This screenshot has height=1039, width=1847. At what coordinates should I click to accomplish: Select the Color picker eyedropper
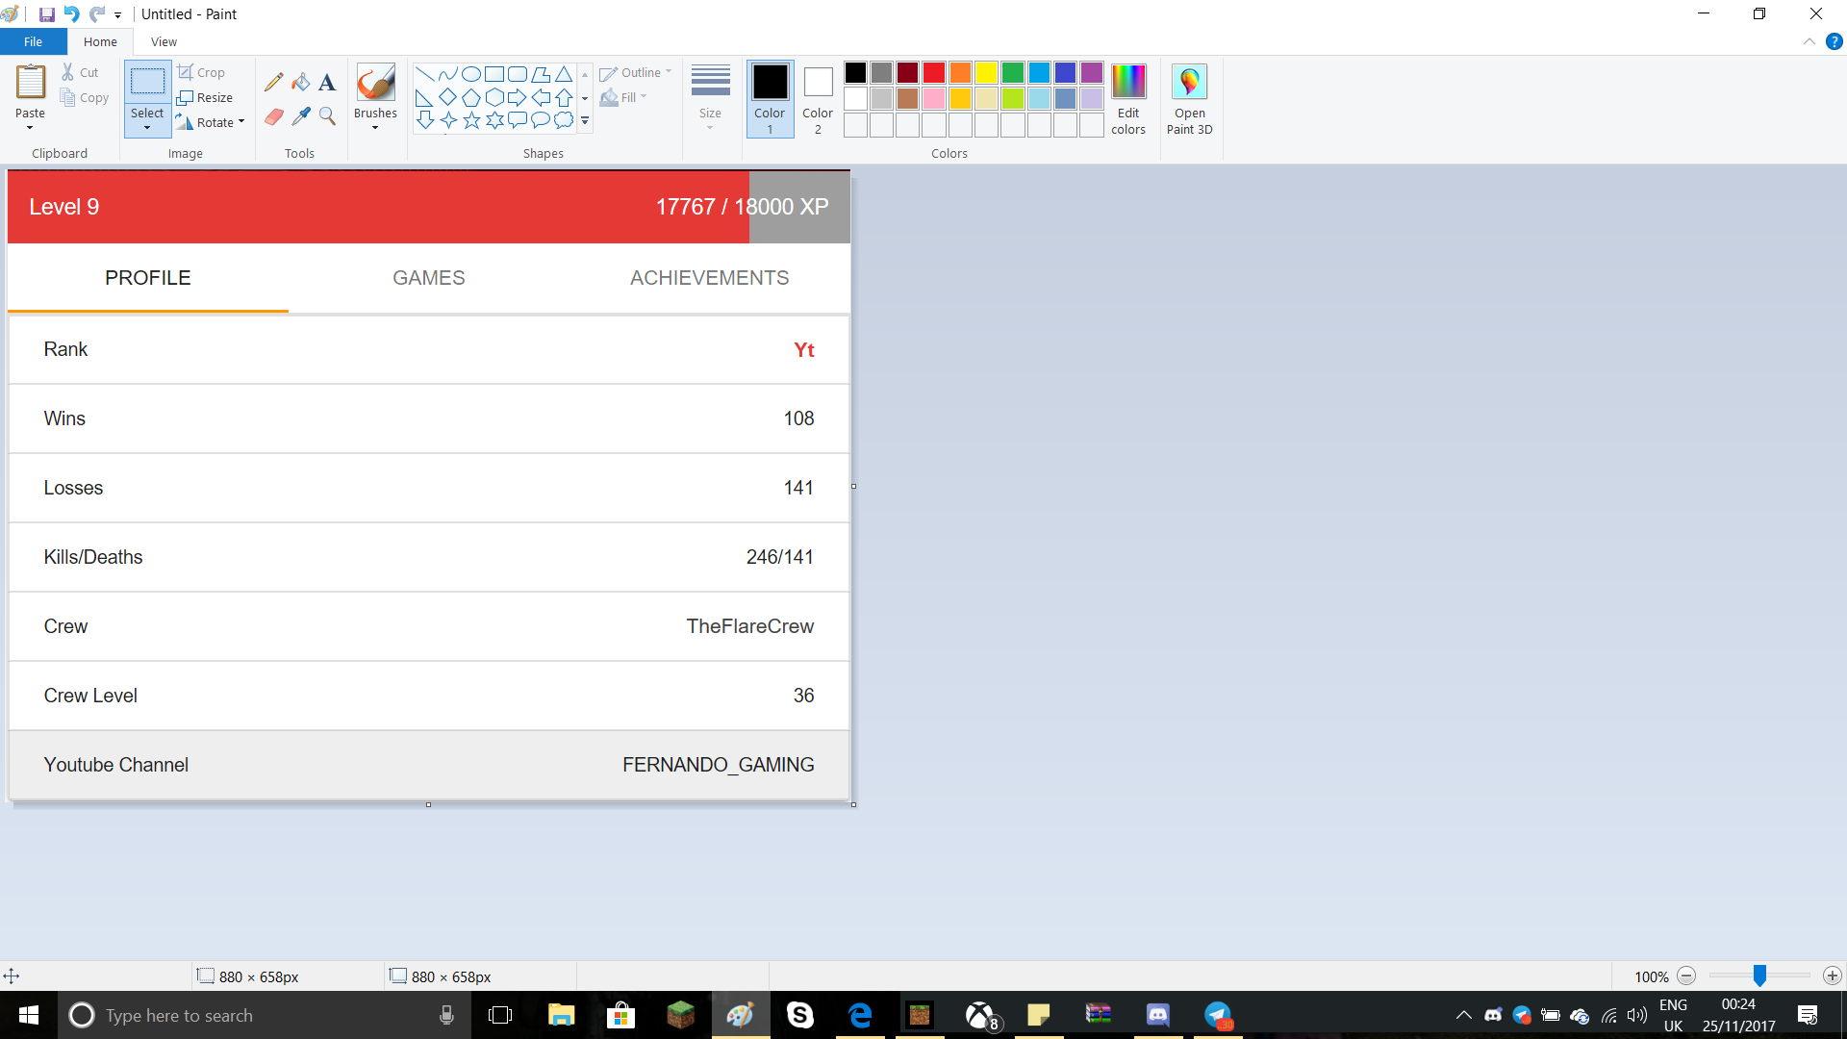point(301,116)
